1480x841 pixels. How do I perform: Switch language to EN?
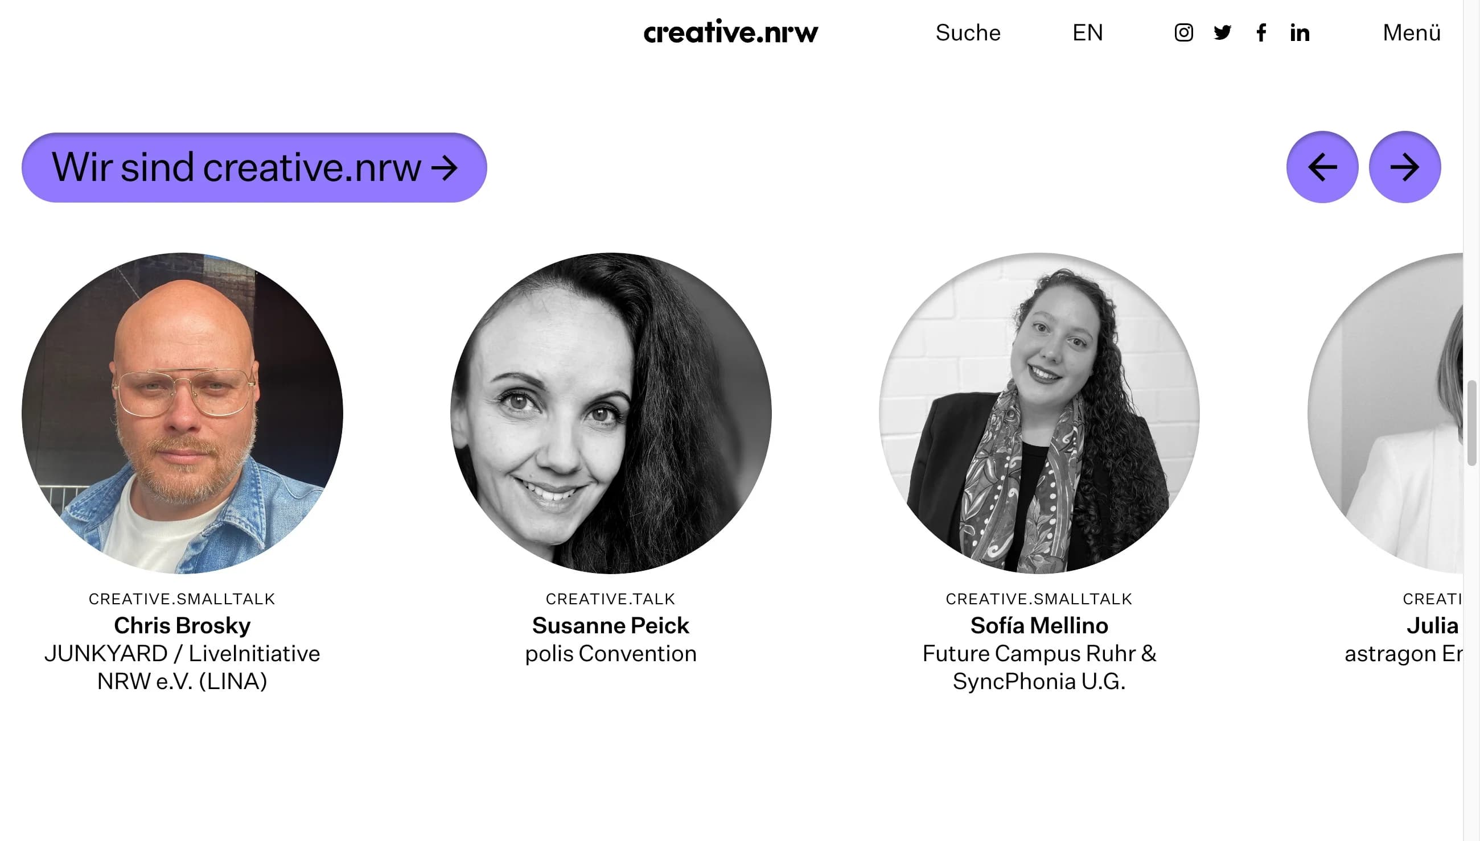pos(1087,32)
